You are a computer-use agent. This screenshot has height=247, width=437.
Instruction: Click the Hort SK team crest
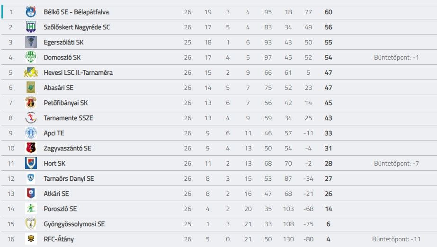click(31, 163)
